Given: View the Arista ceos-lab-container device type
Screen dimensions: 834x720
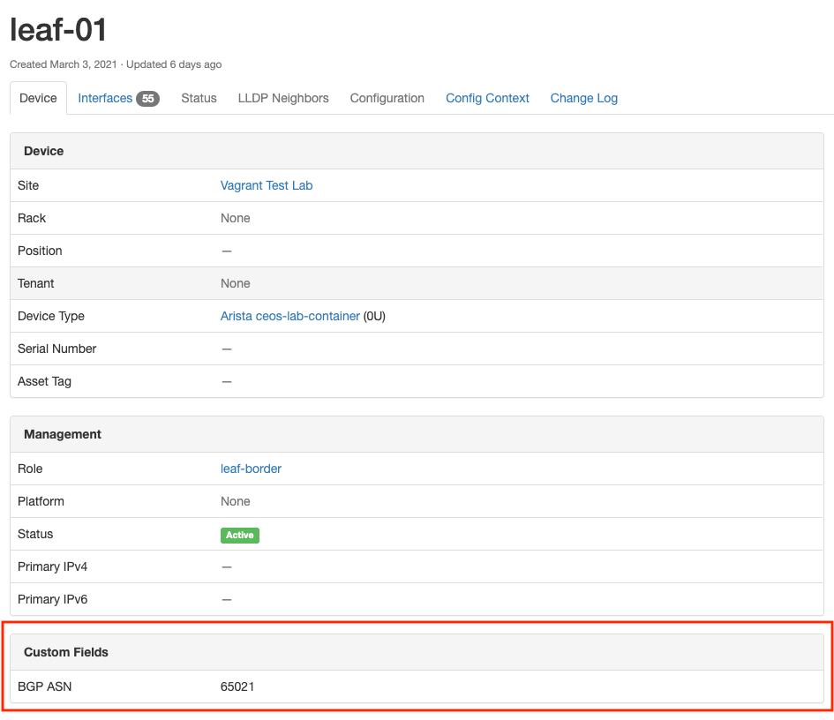Looking at the screenshot, I should (289, 316).
